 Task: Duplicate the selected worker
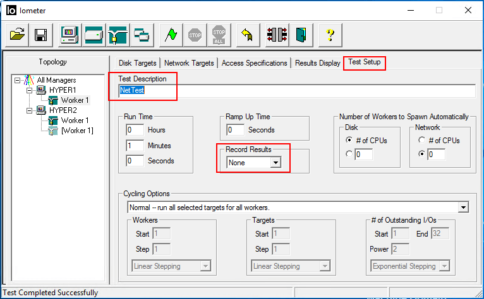click(x=142, y=35)
